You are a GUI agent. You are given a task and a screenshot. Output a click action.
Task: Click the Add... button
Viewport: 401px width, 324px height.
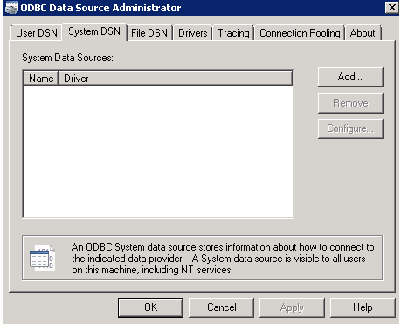pos(350,77)
